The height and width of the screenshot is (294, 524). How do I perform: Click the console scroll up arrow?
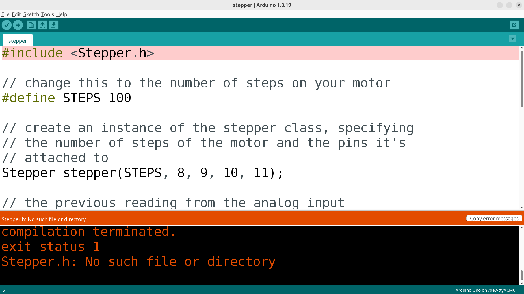pos(522,228)
